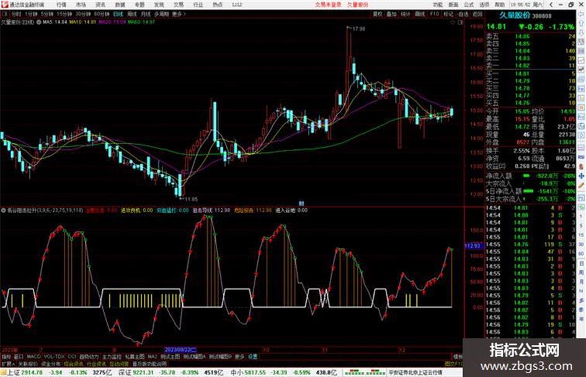
Task: Switch chart to 分时 period
Action: click(16, 14)
